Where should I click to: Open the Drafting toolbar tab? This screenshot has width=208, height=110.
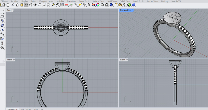165,1
